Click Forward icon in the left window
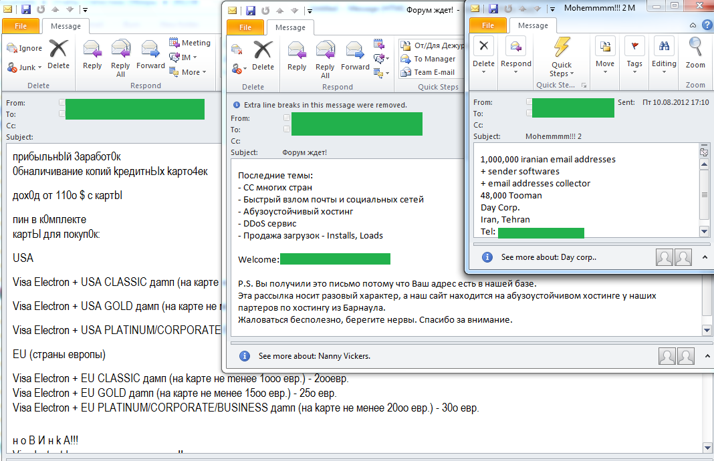The image size is (714, 461). pyautogui.click(x=150, y=49)
